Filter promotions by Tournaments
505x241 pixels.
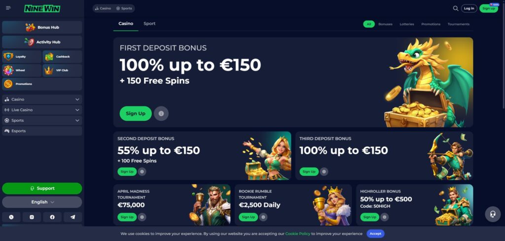458,24
